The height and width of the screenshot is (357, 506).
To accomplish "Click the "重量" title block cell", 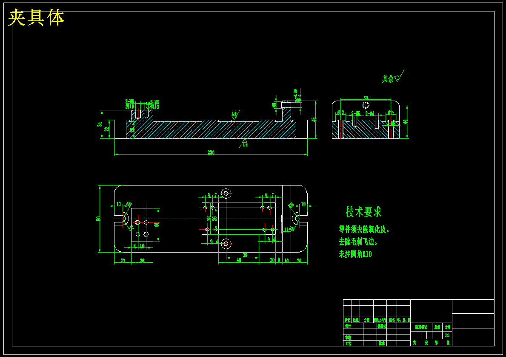I will pos(437,327).
